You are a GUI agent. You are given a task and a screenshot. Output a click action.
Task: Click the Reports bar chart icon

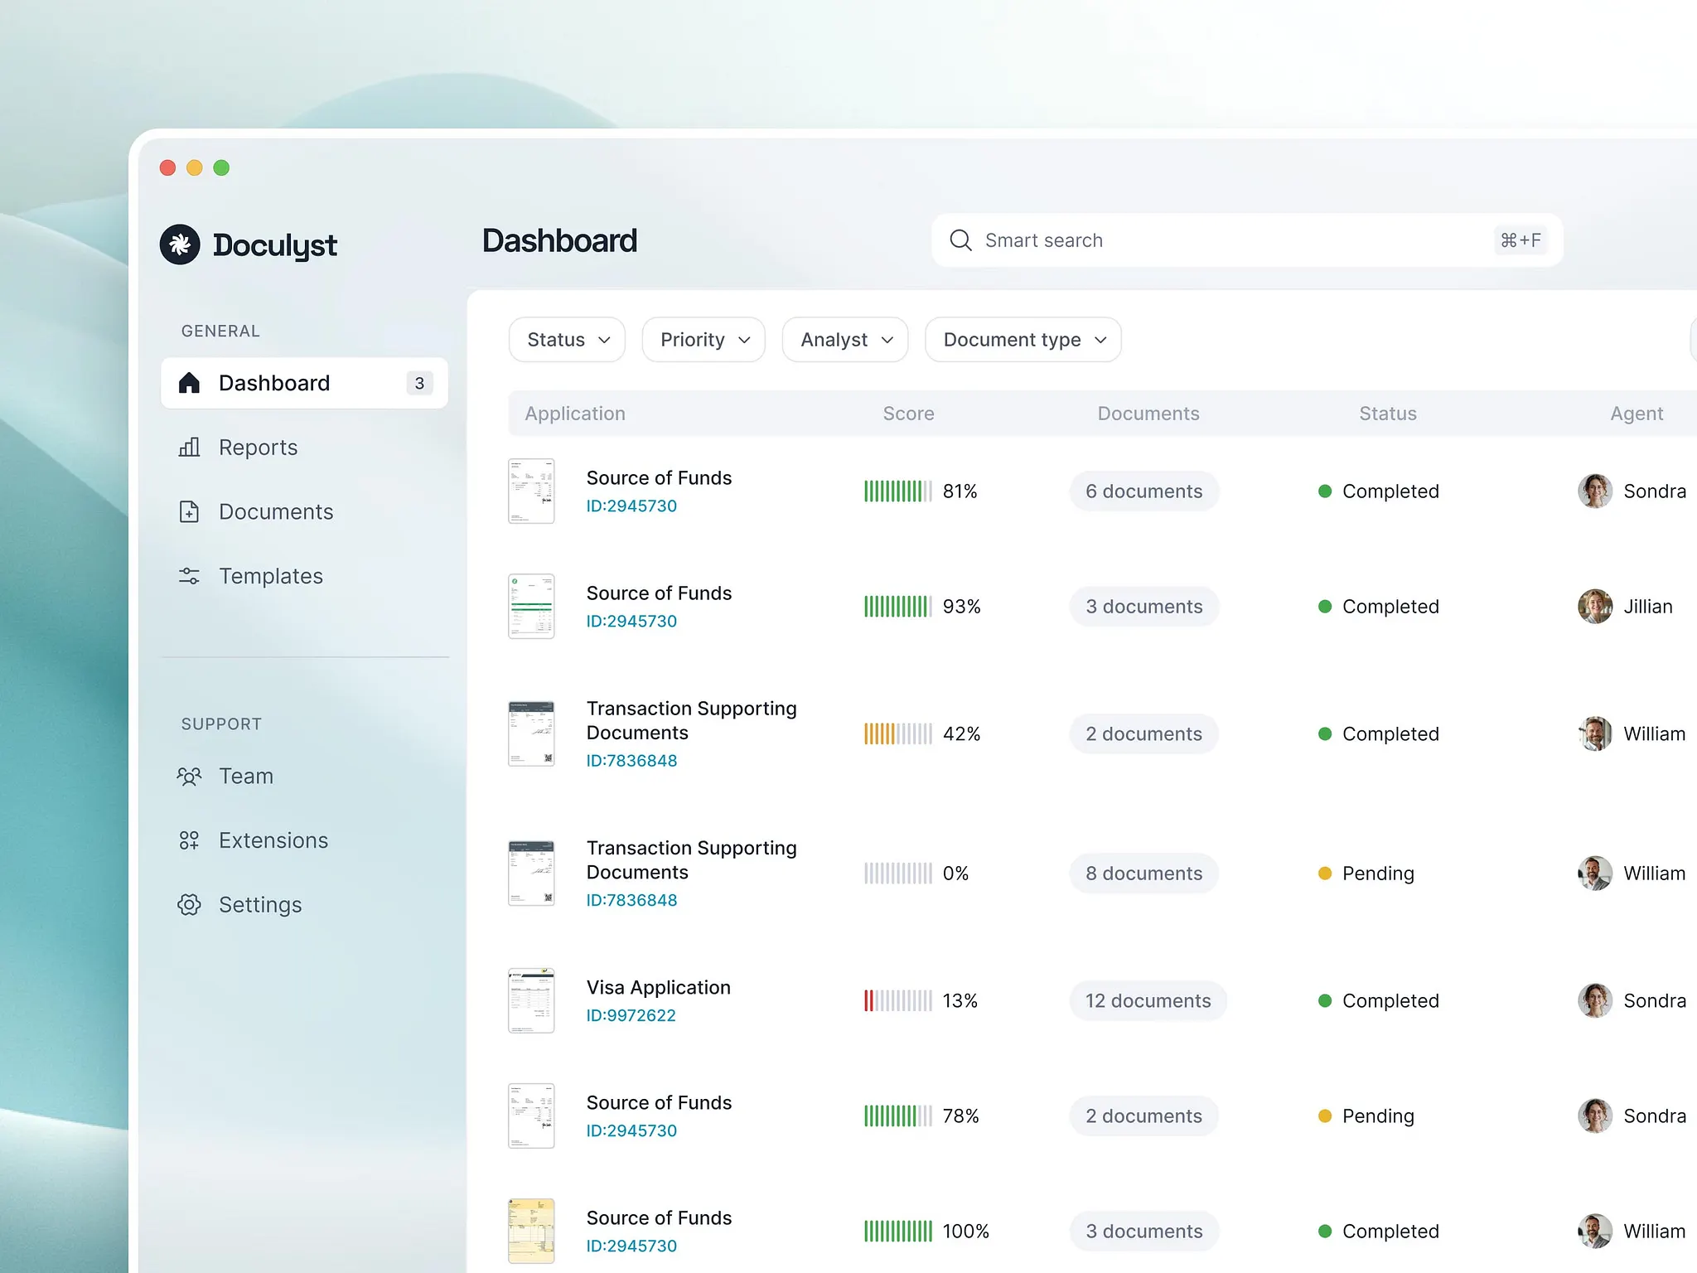189,448
